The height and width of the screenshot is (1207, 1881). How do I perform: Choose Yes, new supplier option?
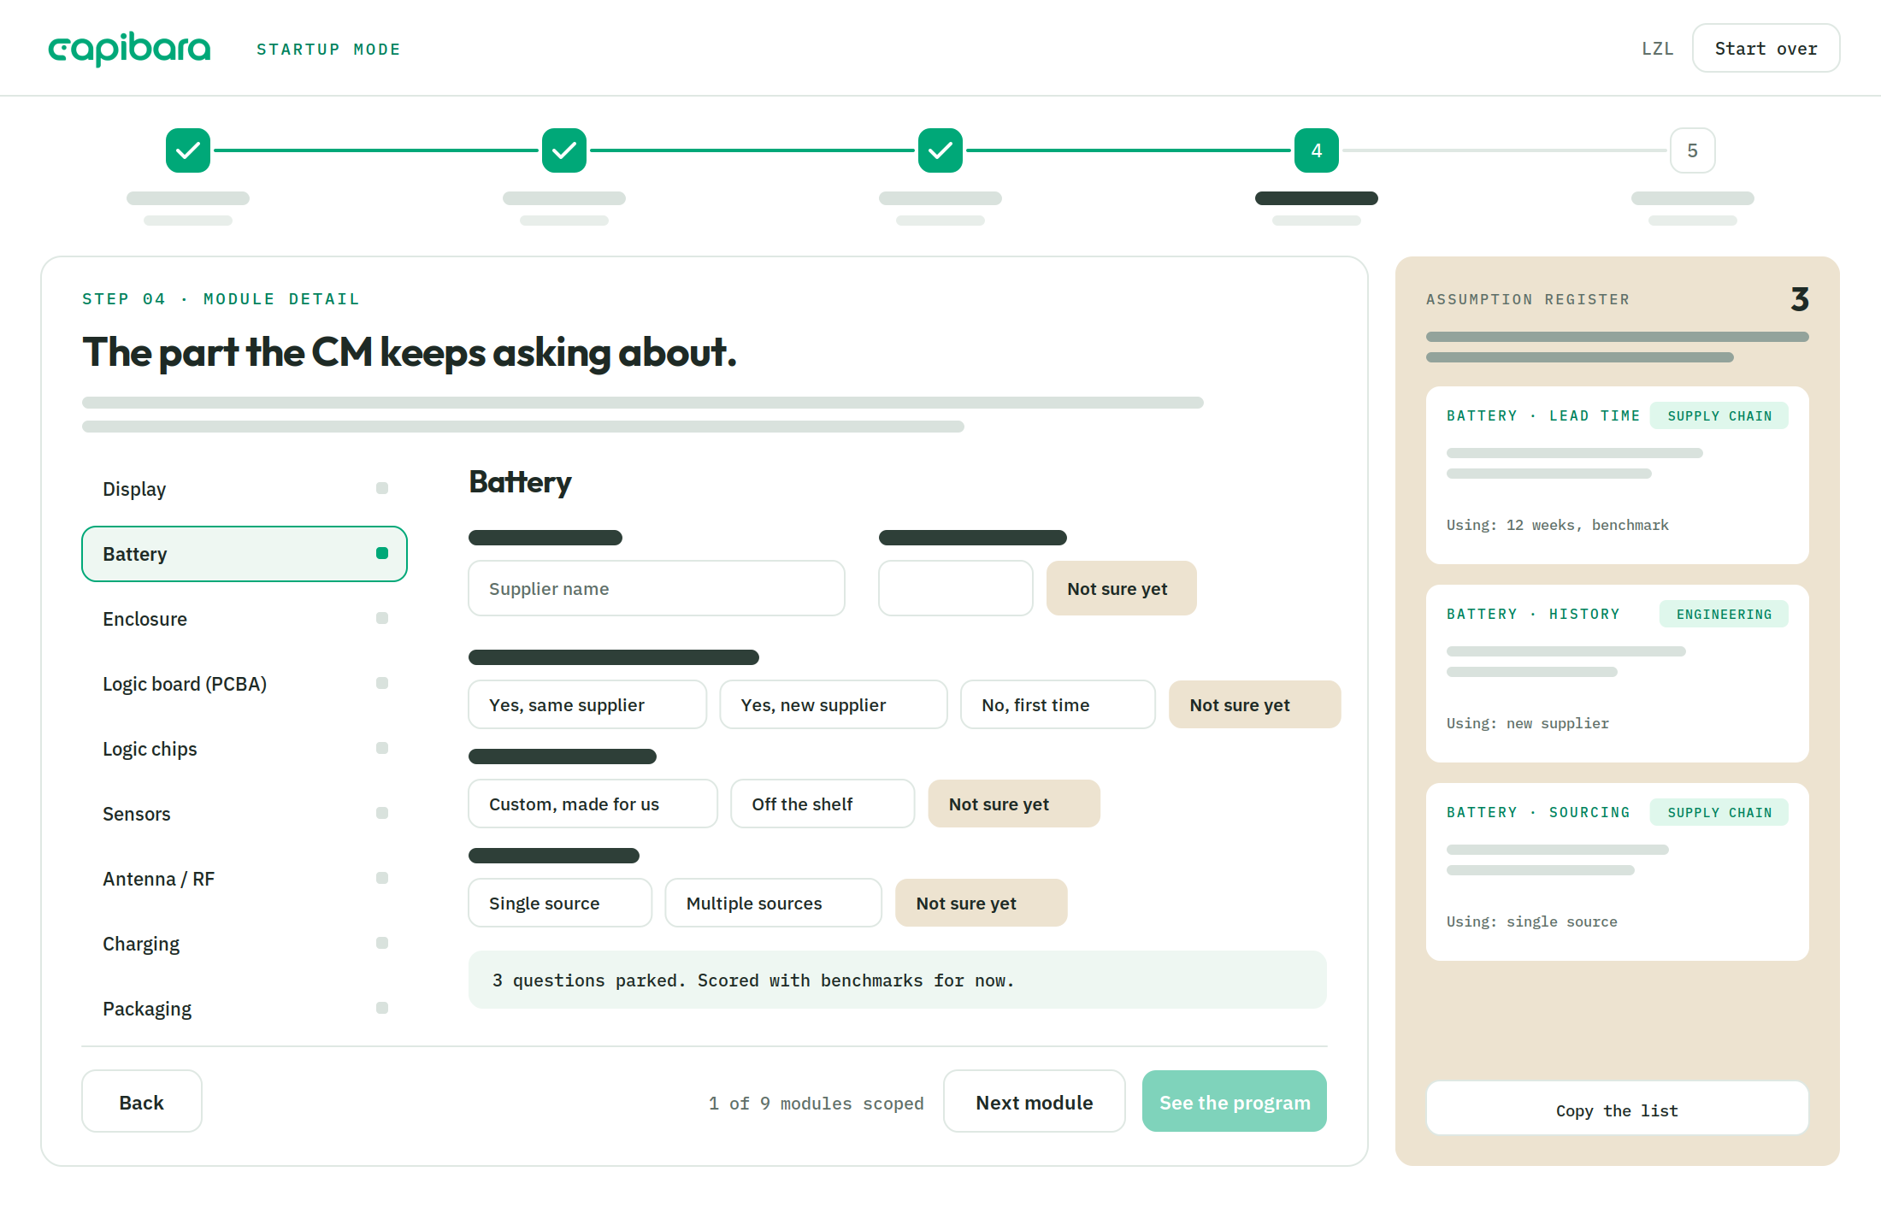pos(834,704)
